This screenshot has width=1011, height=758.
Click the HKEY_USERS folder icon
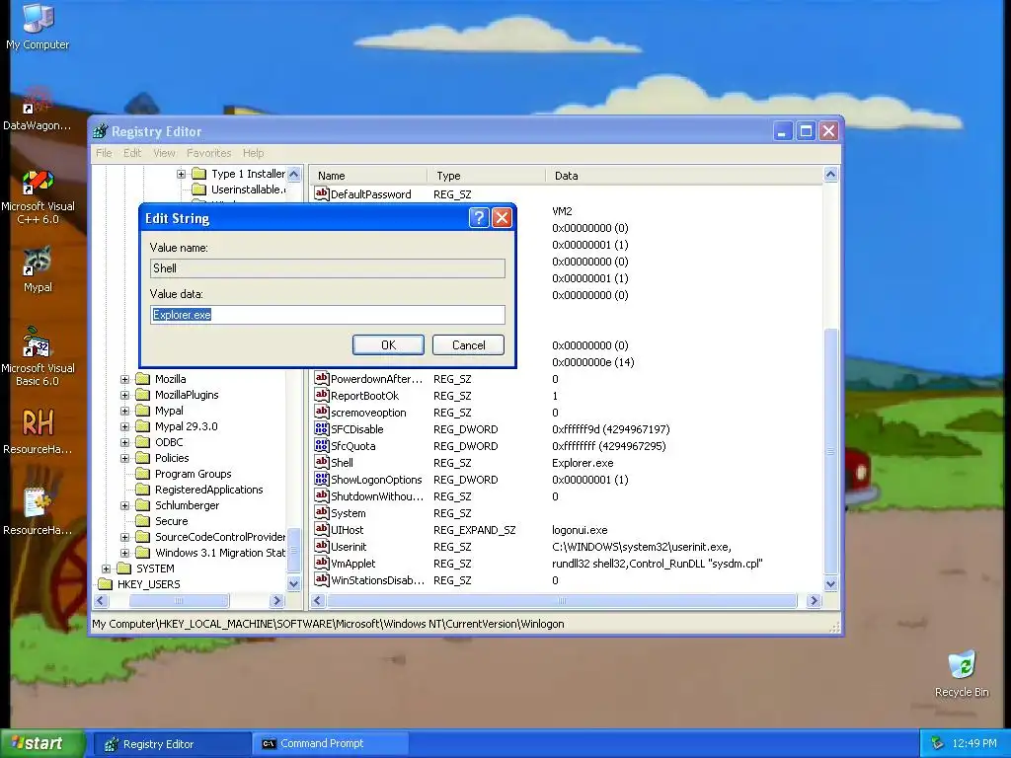pos(105,584)
